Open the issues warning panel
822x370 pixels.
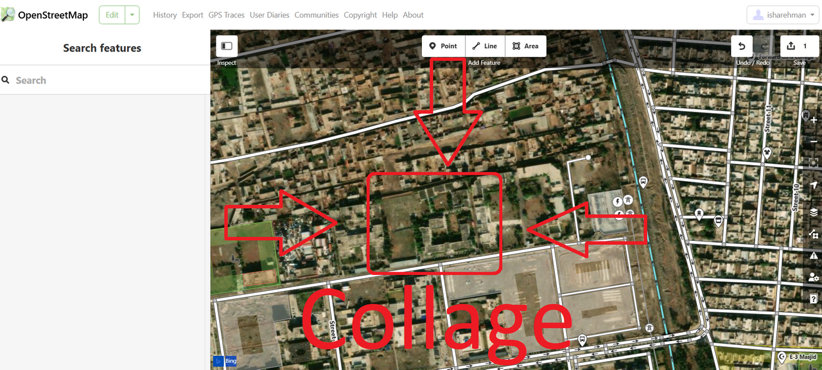(814, 256)
